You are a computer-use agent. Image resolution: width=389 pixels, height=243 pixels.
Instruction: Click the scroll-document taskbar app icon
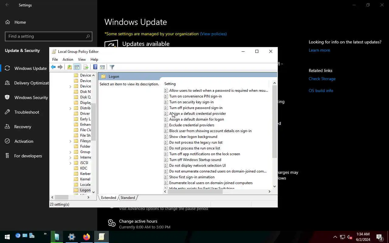pyautogui.click(x=102, y=237)
